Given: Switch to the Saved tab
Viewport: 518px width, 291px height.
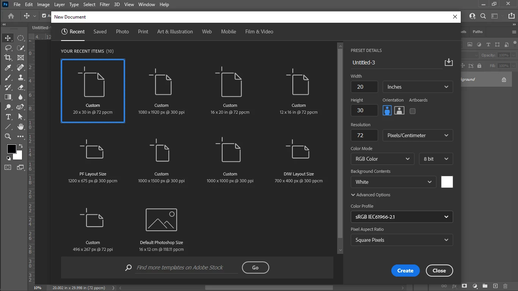Looking at the screenshot, I should pos(100,31).
